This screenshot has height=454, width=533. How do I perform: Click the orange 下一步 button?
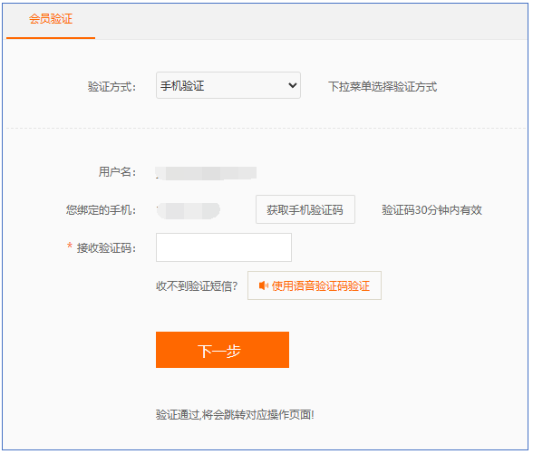coord(222,350)
